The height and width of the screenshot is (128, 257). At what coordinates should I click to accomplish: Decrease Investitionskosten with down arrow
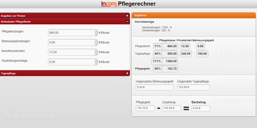pyautogui.click(x=96, y=54)
